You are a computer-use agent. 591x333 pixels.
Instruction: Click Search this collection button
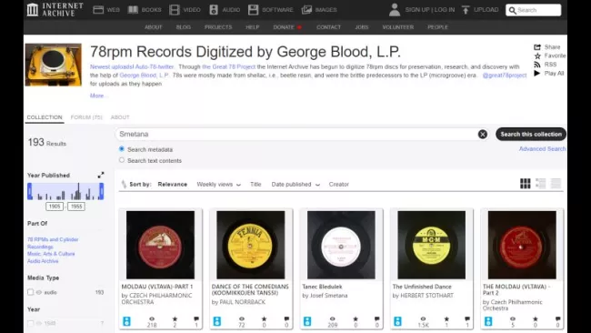pos(531,135)
